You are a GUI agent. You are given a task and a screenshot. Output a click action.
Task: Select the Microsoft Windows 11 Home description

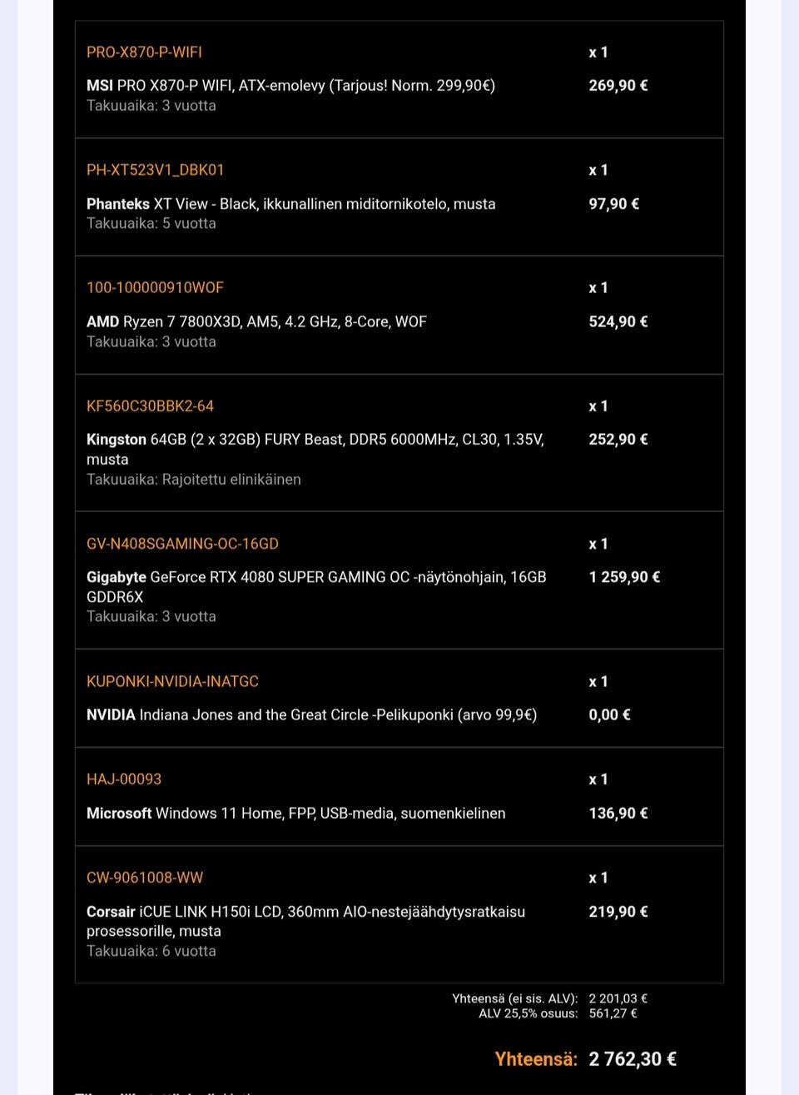295,813
